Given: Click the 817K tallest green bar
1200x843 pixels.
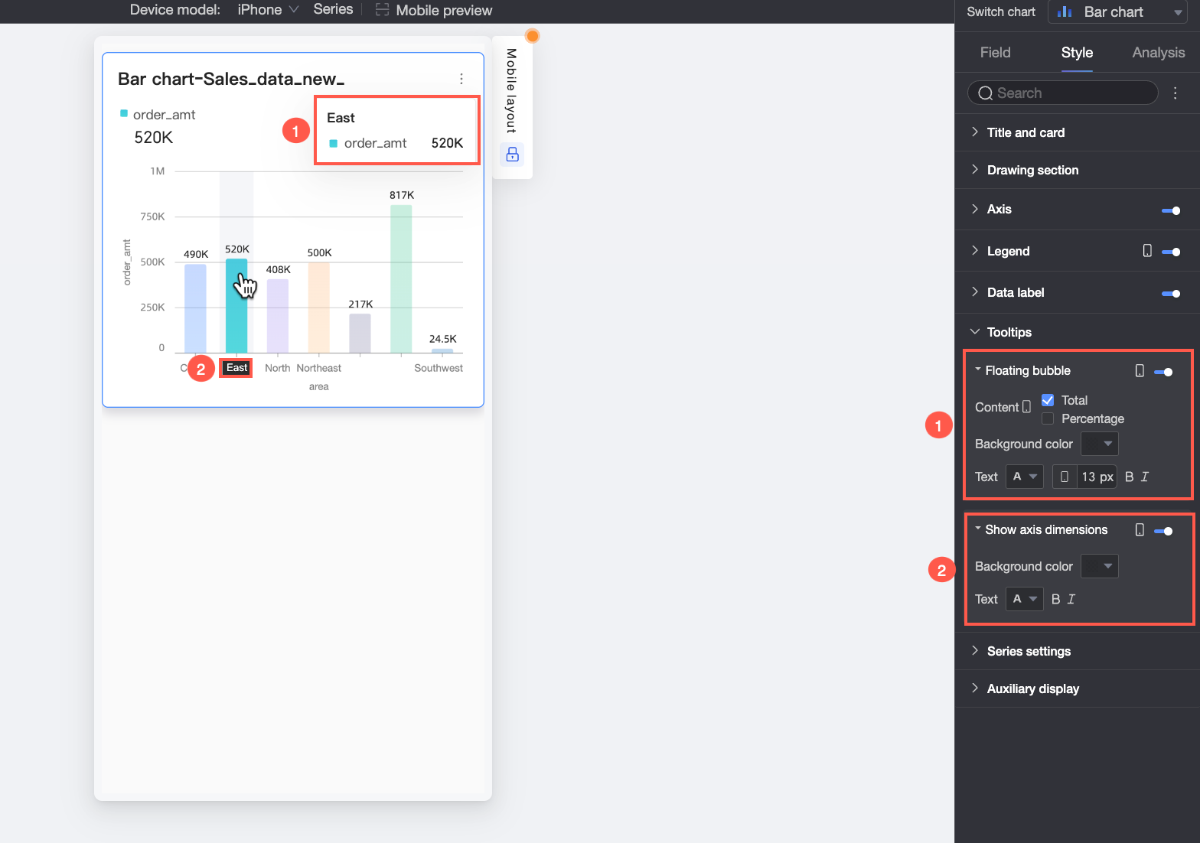Looking at the screenshot, I should (401, 279).
